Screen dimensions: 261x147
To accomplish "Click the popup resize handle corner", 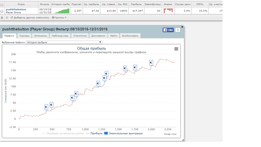I will [183, 140].
